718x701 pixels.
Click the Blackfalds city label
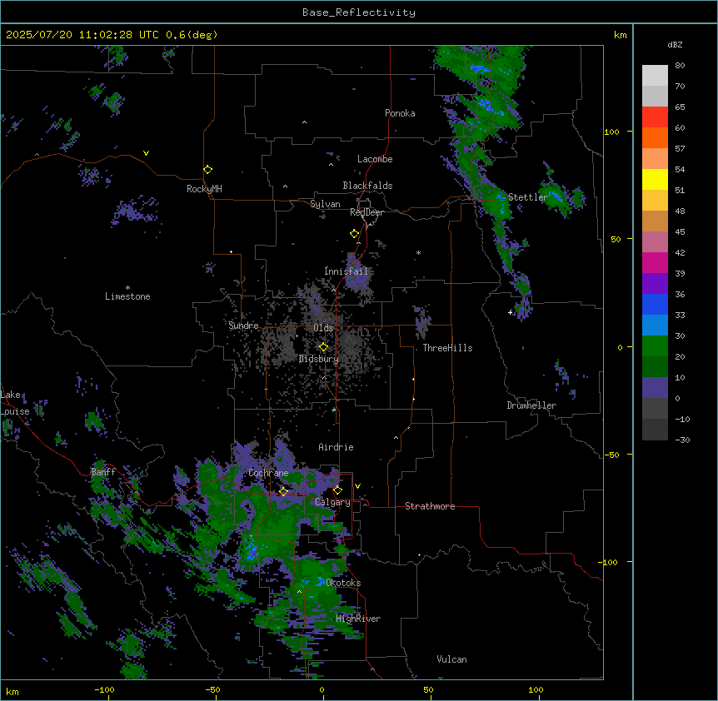click(x=367, y=186)
